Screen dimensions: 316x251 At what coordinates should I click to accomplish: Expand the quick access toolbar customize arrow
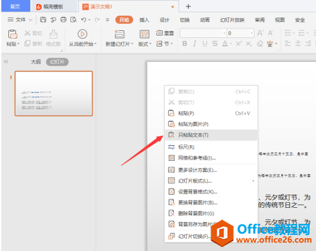pyautogui.click(x=107, y=20)
